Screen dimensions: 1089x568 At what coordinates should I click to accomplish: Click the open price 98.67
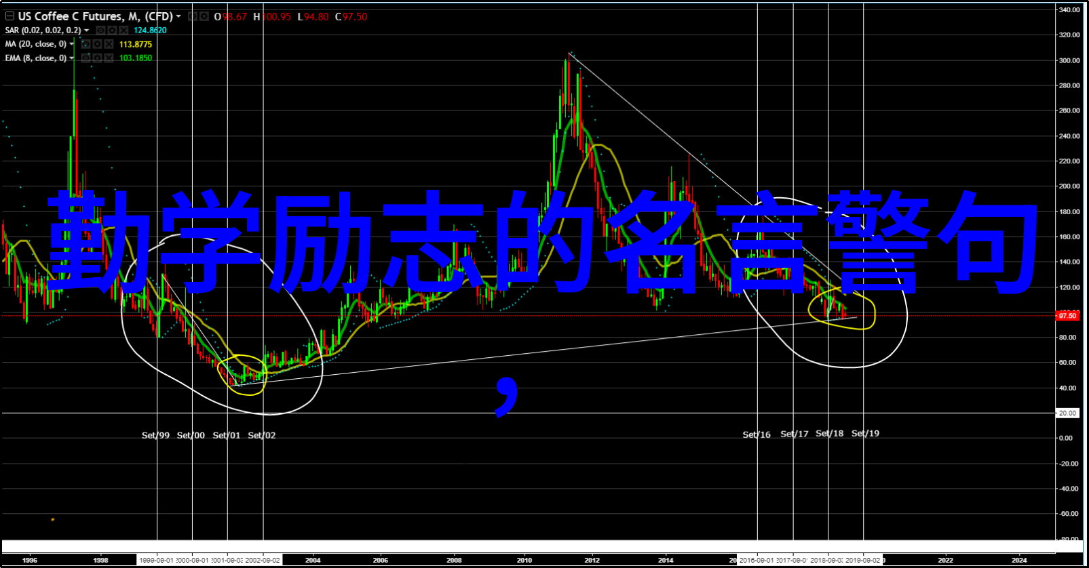tap(235, 17)
